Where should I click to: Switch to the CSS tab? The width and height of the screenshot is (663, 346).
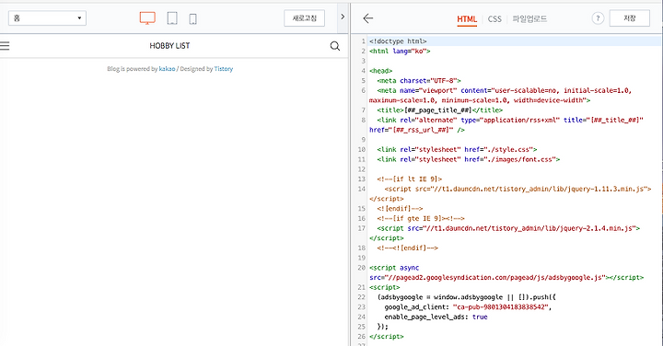coord(494,19)
